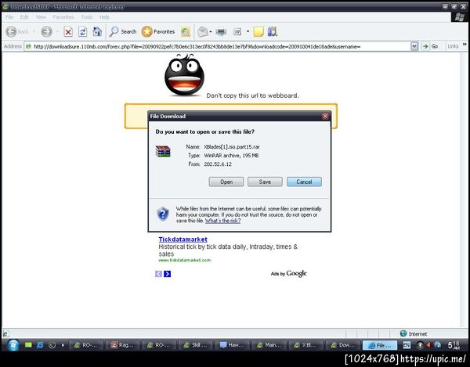Viewport: 470px width, 367px height.
Task: Click the Stop loading icon
Action: (68, 32)
